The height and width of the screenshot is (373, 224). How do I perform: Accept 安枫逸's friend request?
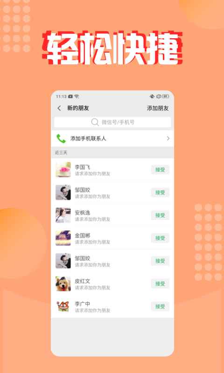(160, 215)
